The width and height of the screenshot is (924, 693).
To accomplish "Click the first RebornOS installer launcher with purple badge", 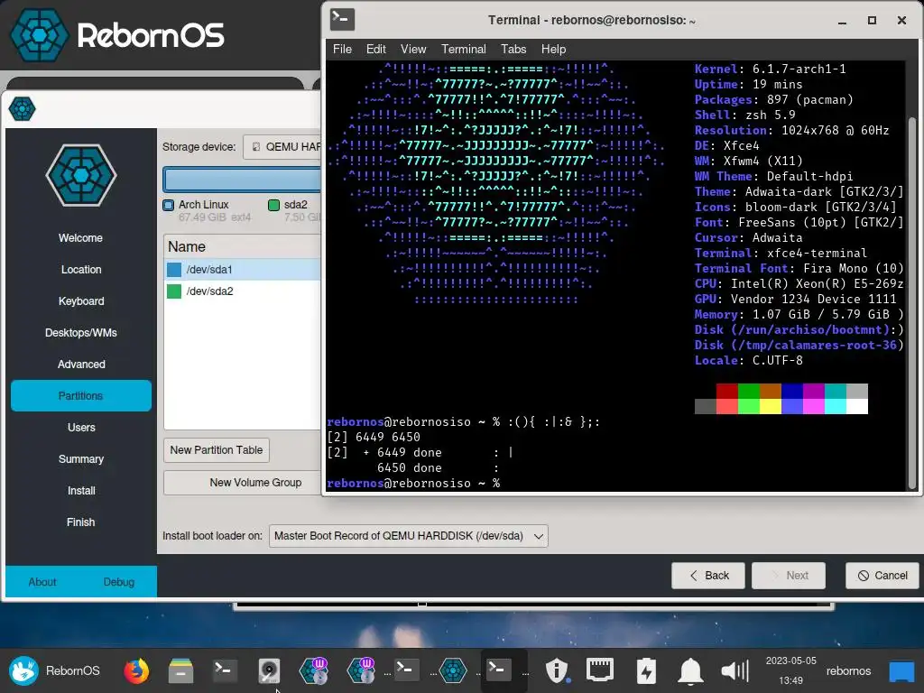I will [313, 670].
